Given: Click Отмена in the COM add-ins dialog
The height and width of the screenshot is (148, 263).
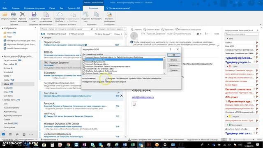Looking at the screenshot, I should (174, 60).
